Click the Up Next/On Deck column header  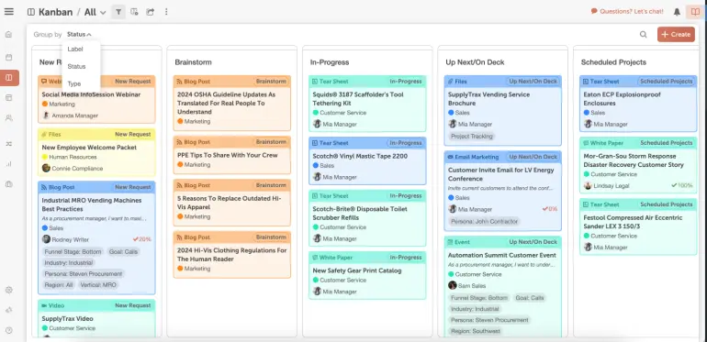(475, 62)
